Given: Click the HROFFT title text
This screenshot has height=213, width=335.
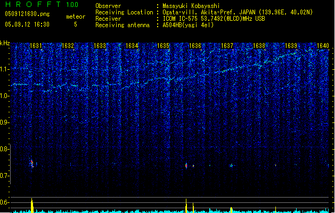Looking at the screenshot, I should click(33, 4).
